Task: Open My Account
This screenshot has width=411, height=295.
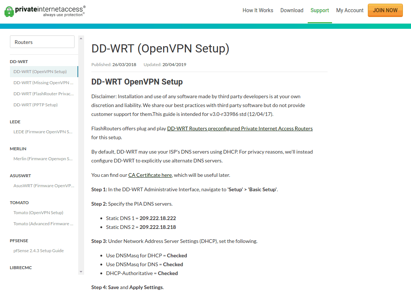Action: 350,10
